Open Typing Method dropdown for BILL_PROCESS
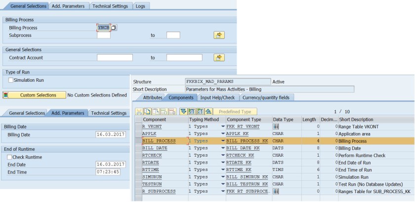 click(223, 140)
